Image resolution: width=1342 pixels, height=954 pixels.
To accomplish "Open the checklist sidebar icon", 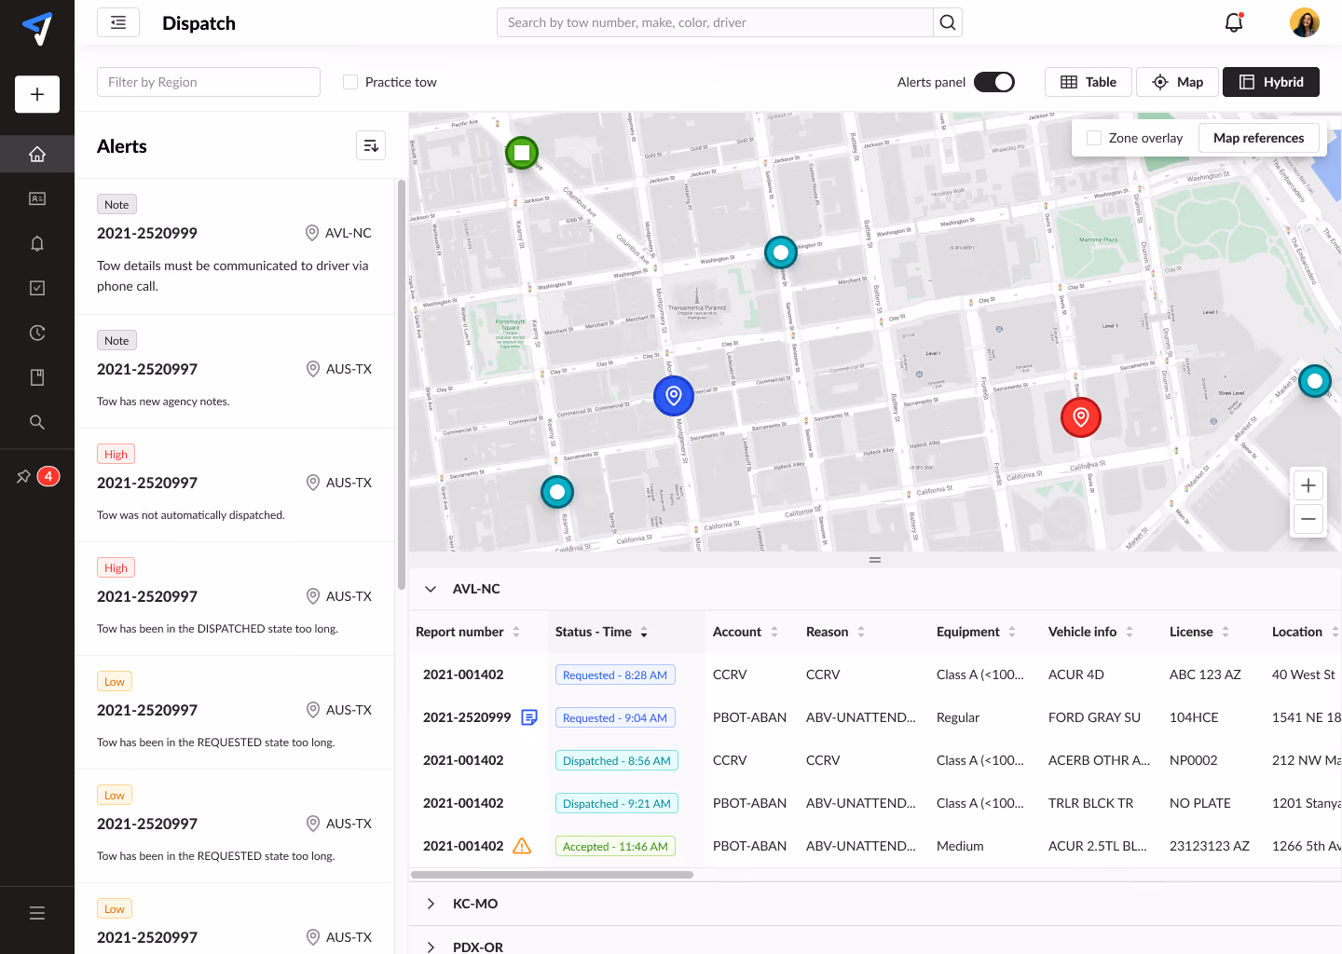I will point(37,288).
